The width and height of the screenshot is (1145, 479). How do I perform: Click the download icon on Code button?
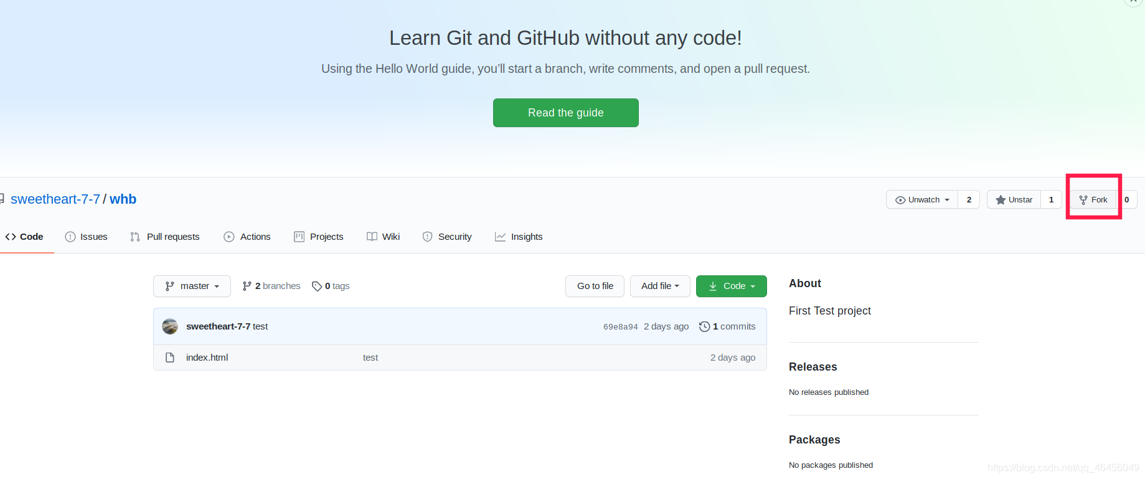coord(713,287)
